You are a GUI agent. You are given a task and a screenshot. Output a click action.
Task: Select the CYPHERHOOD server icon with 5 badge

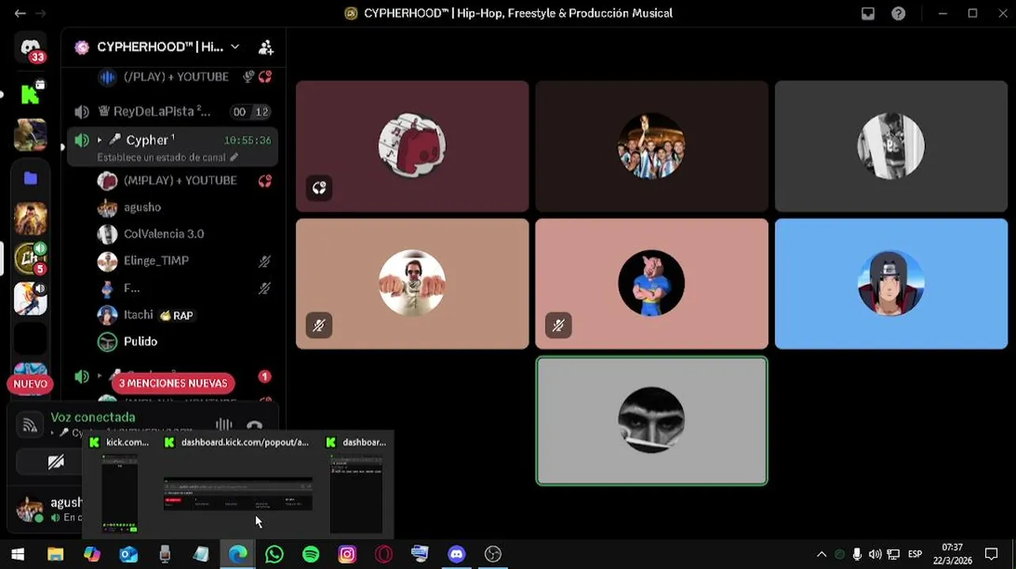pos(31,259)
